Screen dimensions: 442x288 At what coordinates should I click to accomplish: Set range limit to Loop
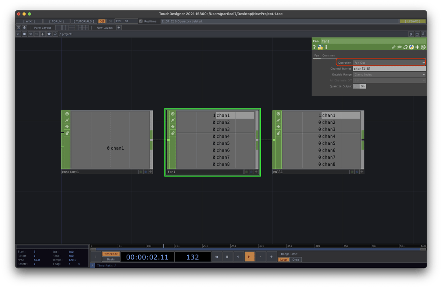284,259
